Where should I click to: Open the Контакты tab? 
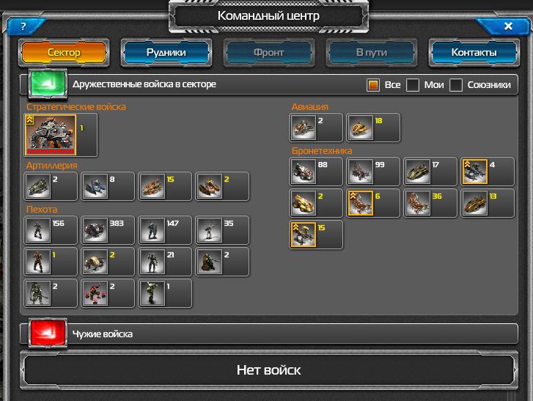pos(474,52)
